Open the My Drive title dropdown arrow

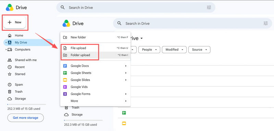coord(141,39)
